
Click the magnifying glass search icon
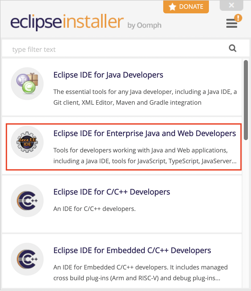click(233, 48)
